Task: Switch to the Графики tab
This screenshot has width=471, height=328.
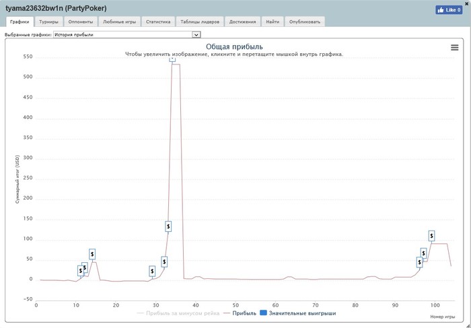Action: point(20,22)
